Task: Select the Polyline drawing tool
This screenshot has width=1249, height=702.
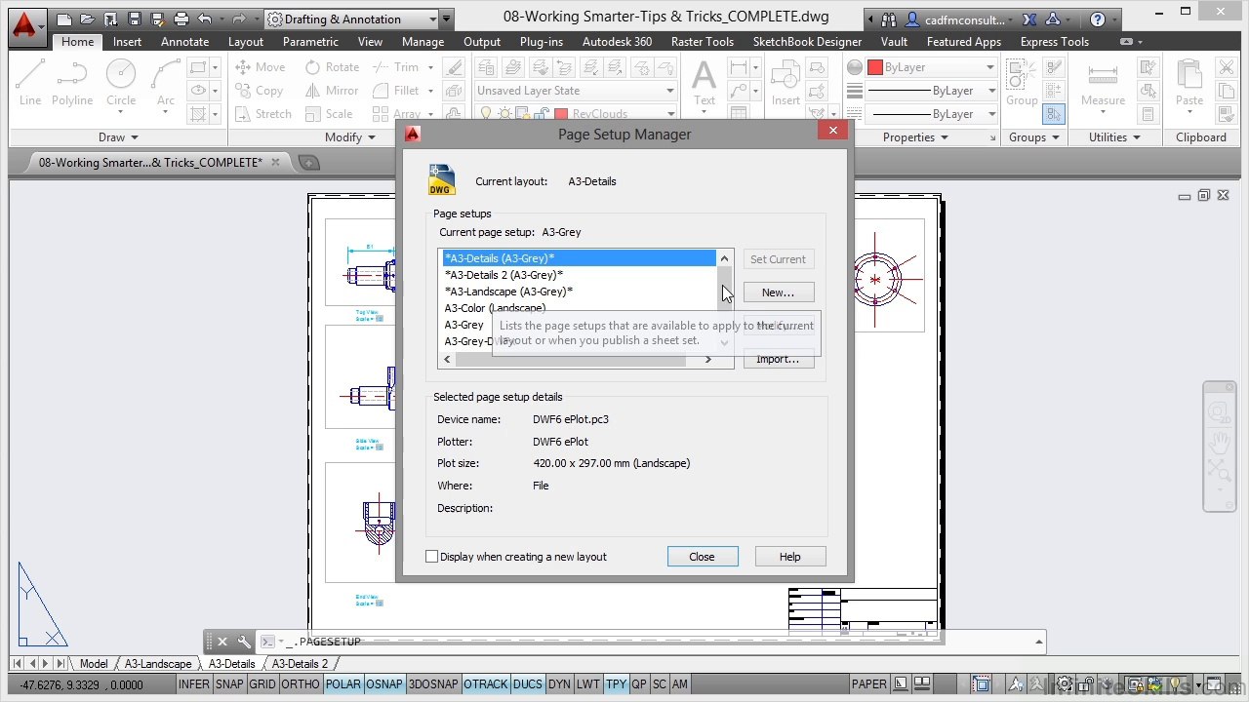Action: (x=72, y=82)
